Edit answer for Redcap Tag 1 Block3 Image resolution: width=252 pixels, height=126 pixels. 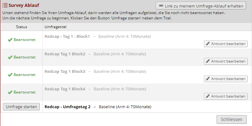226,79
